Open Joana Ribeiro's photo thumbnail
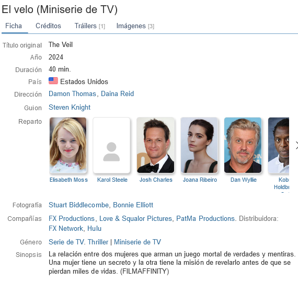The image size is (298, 282). [x=199, y=145]
